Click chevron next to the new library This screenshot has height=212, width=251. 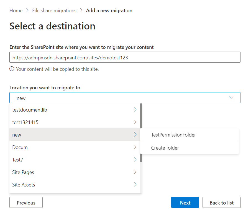click(135, 135)
